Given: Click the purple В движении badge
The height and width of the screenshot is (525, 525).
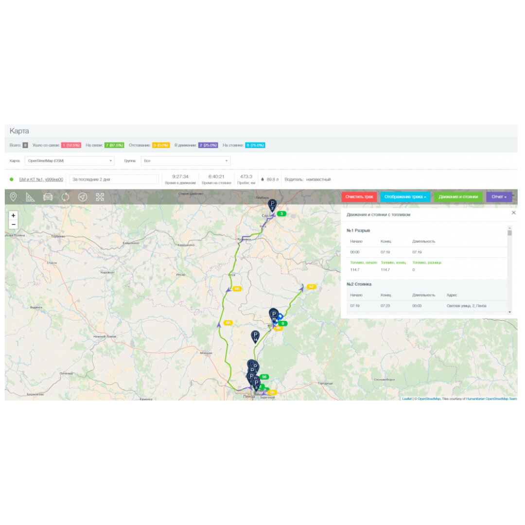Looking at the screenshot, I should tap(208, 145).
